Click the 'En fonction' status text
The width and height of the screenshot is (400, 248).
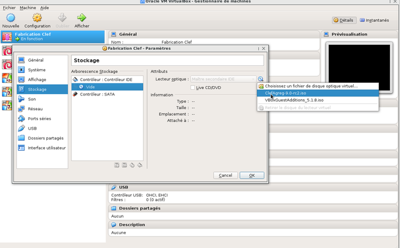(32, 39)
